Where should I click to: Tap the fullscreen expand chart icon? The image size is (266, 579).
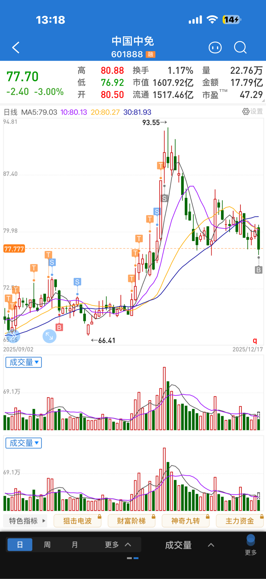coord(49,336)
